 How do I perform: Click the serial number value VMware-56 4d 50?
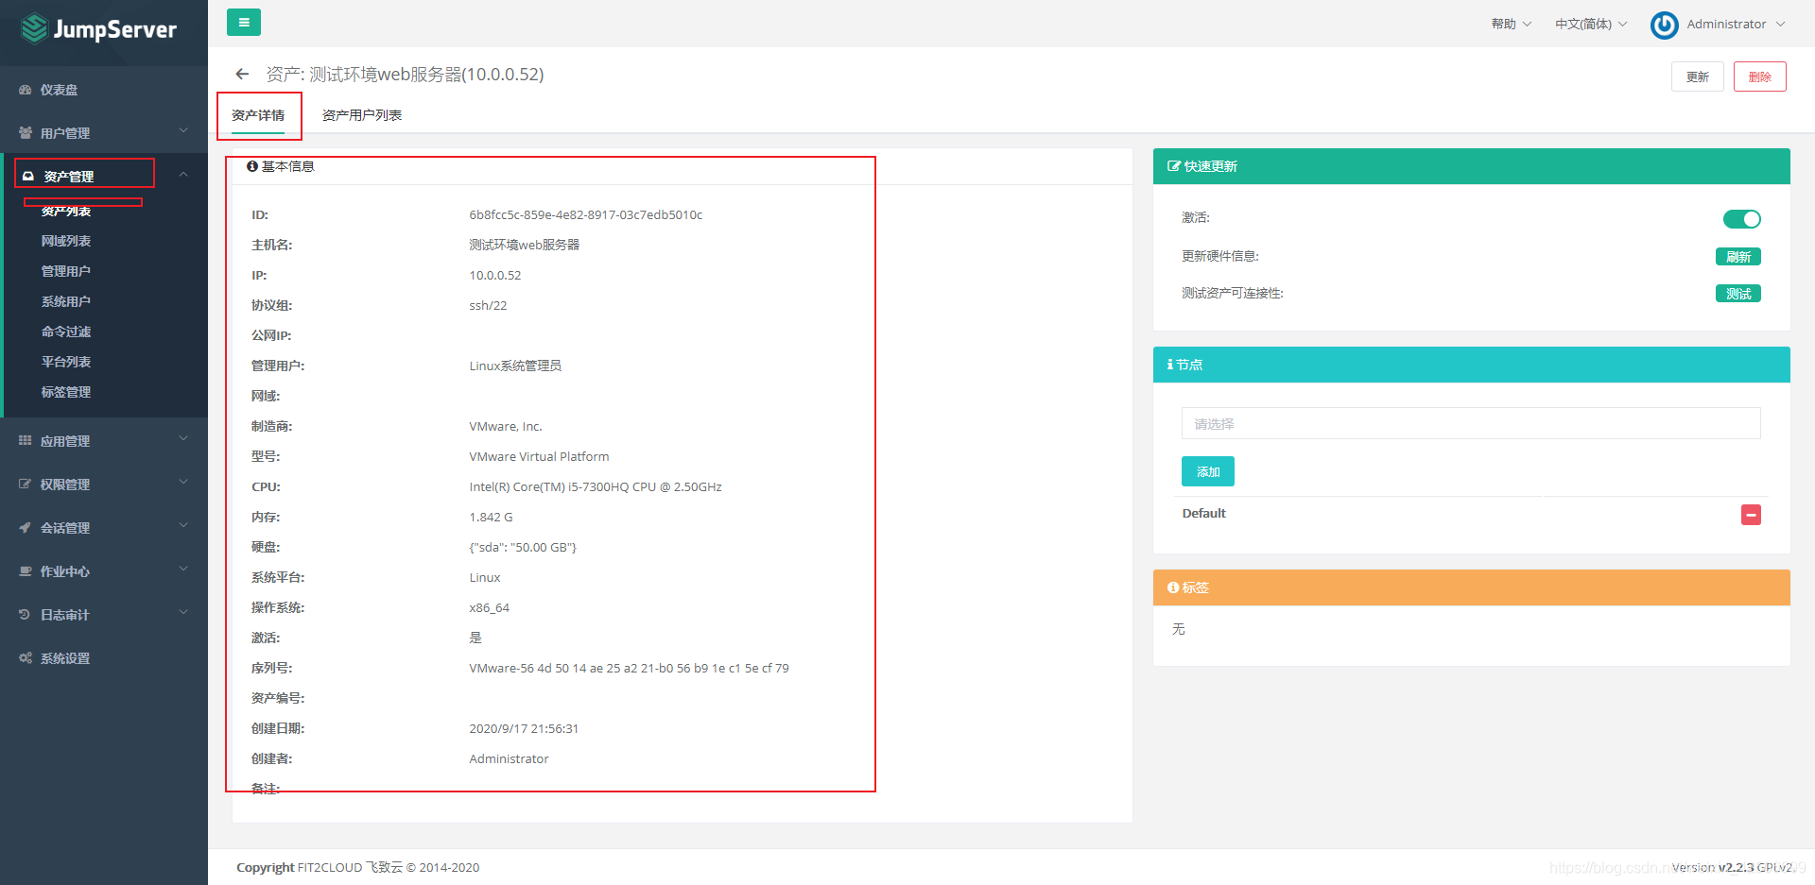pos(629,669)
